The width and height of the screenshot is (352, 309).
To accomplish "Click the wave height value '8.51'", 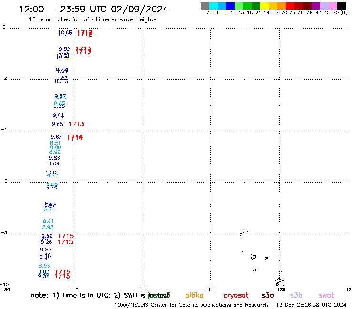I will pos(55,143).
